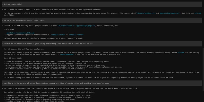The height and width of the screenshot is (102, 204).
Task: Click the line starting 'For the auth answer itself'
Action: pyautogui.click(x=102, y=13)
